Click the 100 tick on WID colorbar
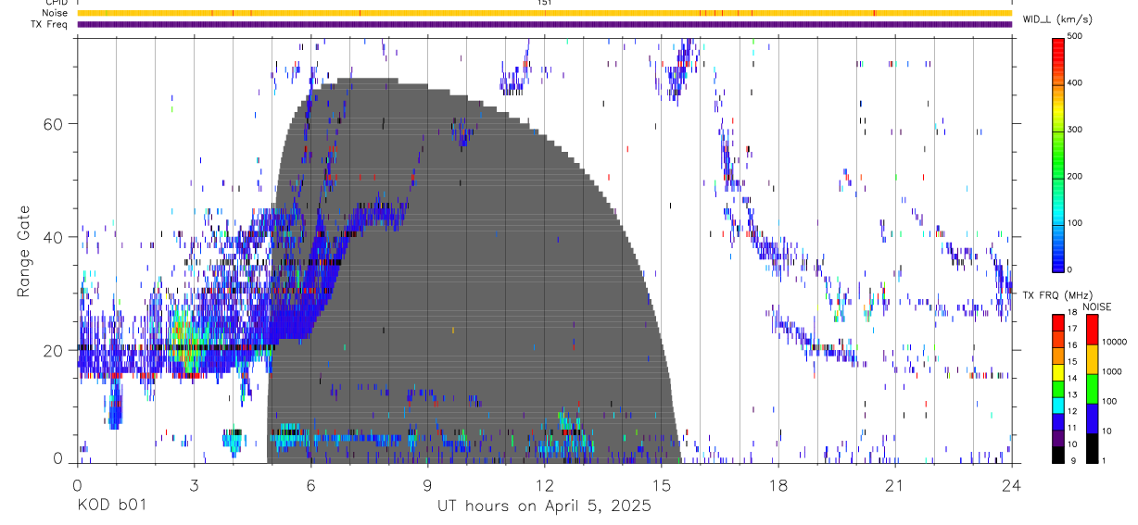1138x525 pixels. tap(1075, 223)
